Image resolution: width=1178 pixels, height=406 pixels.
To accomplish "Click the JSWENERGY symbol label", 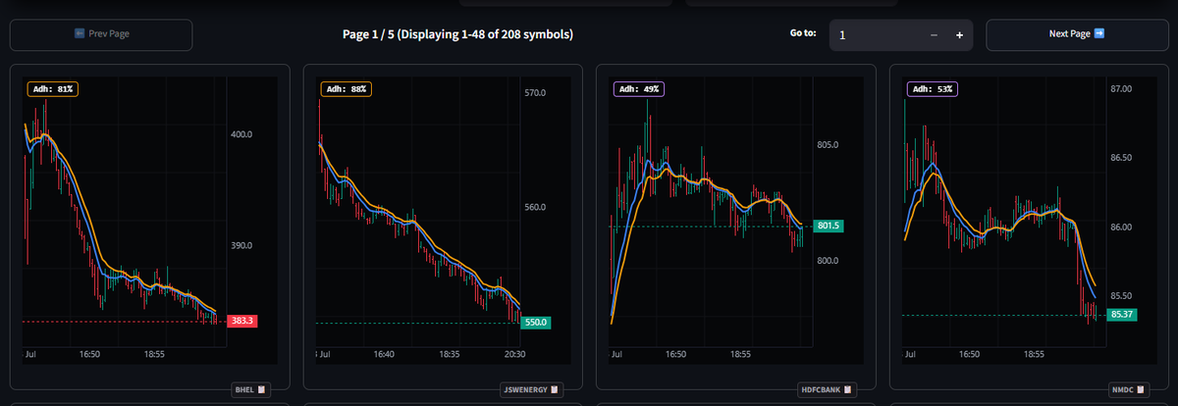I will click(525, 390).
